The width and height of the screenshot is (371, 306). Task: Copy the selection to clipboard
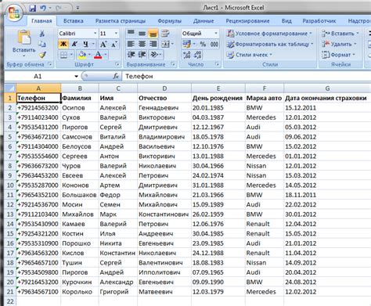pyautogui.click(x=42, y=44)
